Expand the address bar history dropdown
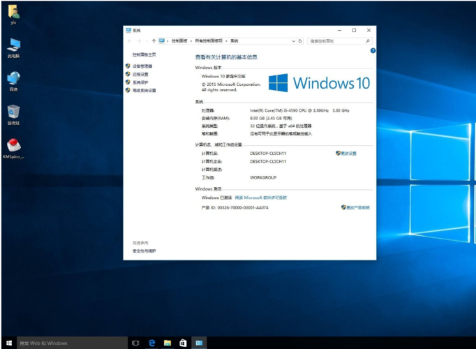This screenshot has width=476, height=349. 294,41
